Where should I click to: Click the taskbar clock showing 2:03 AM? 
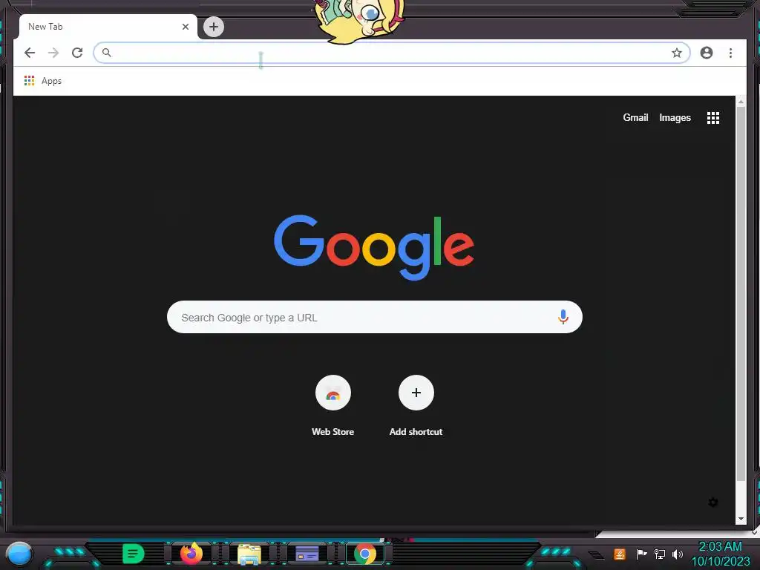pos(720,554)
